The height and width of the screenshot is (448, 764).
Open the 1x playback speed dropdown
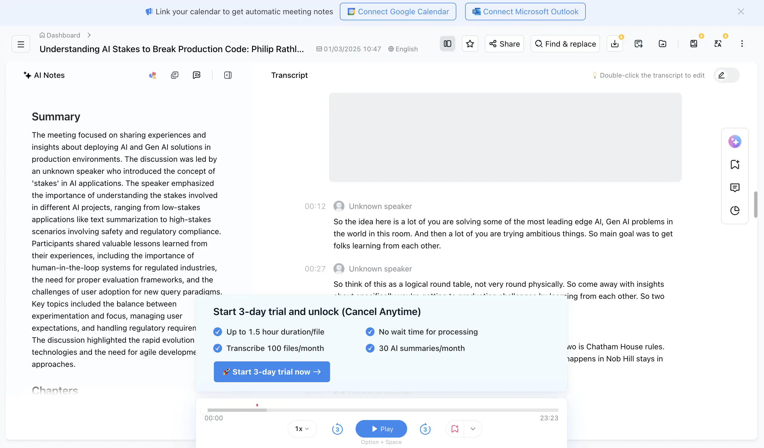(x=302, y=429)
